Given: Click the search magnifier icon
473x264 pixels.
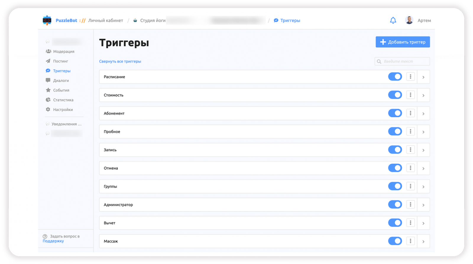Looking at the screenshot, I should coord(379,62).
